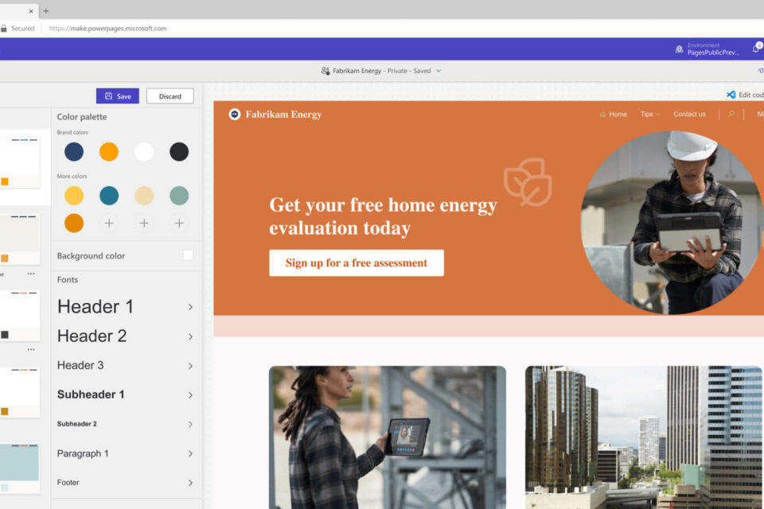Expand Header 1 font settings

[x=190, y=307]
